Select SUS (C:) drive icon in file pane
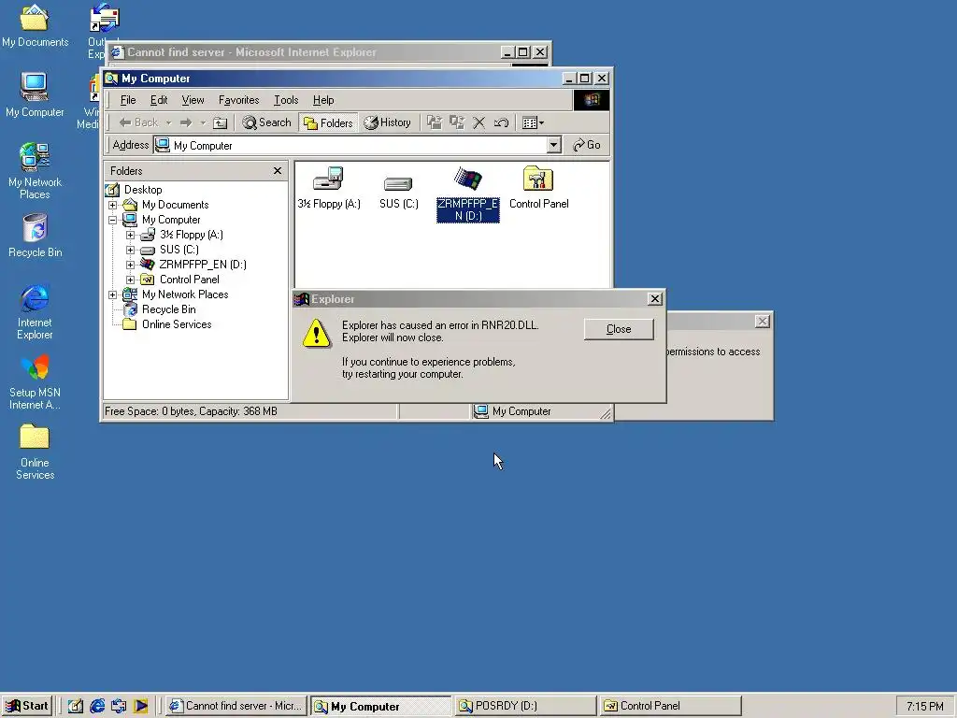 coord(398,191)
